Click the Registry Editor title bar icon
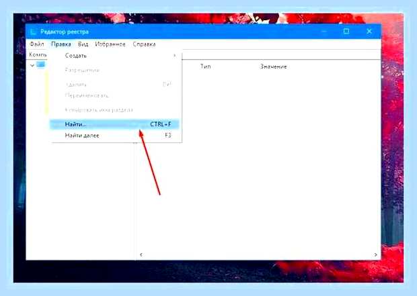417x296 pixels. point(33,32)
